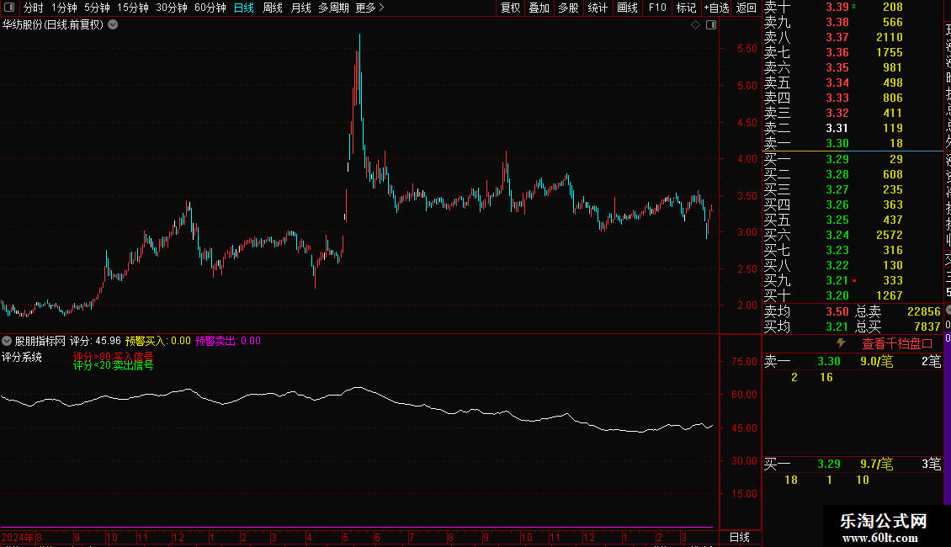Click the 9.7/笔 buy detail

point(876,464)
